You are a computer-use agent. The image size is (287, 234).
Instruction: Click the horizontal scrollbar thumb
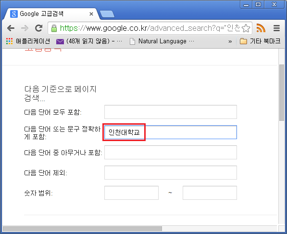coord(82,229)
